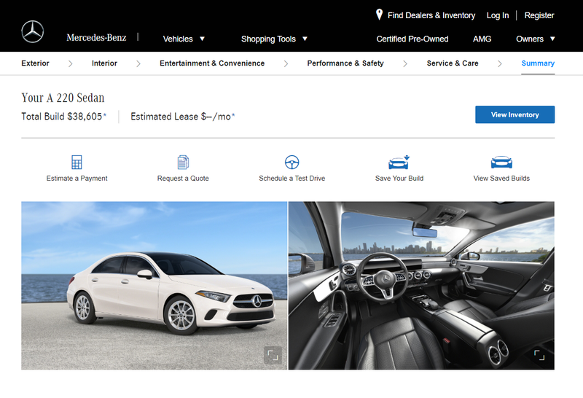Viewport: 583px width, 398px height.
Task: Click the chevron after Service & Care
Action: (x=500, y=63)
